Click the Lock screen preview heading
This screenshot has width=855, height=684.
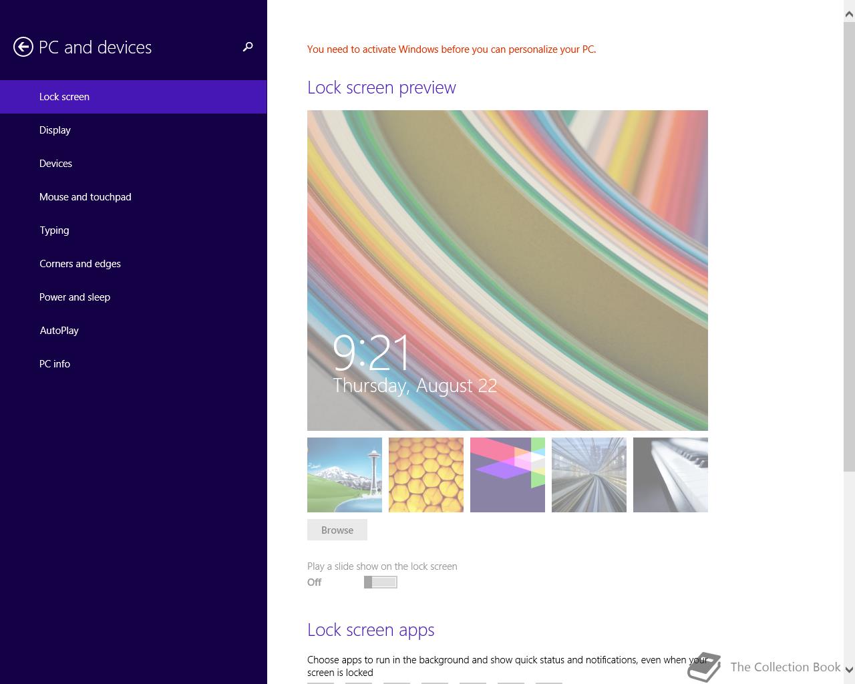point(381,88)
